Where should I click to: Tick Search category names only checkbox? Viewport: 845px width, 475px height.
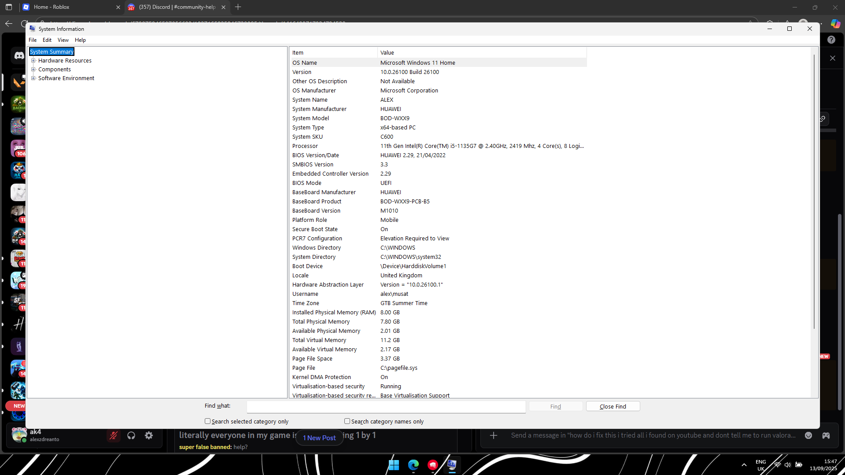tap(347, 421)
